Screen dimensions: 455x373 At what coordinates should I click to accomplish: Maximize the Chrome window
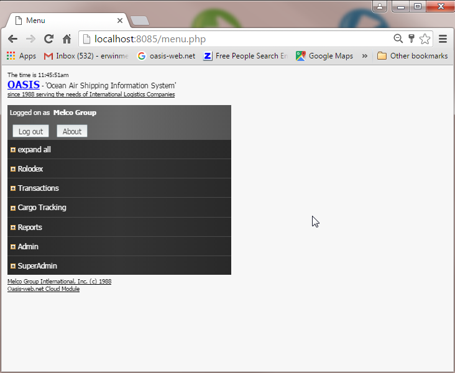(418, 6)
